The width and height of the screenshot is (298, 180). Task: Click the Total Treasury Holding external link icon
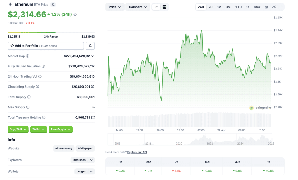click(x=93, y=117)
